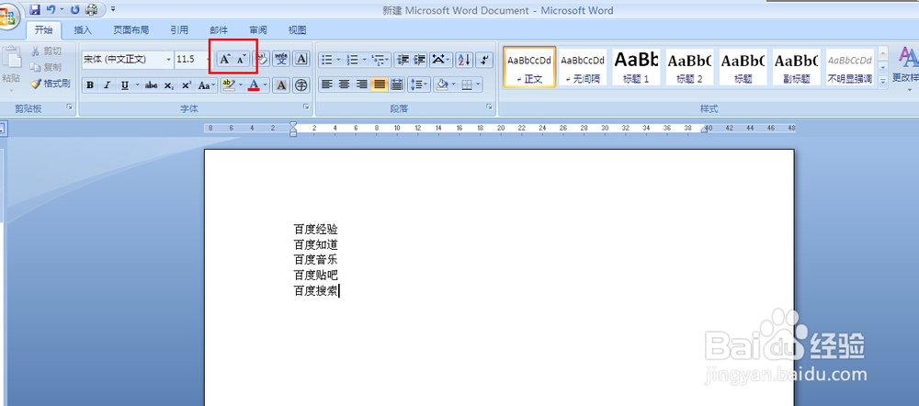Toggle the character border (boxed A)
The height and width of the screenshot is (406, 919).
301,59
